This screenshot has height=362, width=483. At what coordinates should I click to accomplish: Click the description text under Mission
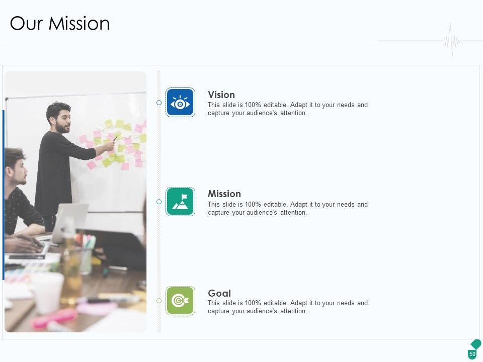[287, 209]
